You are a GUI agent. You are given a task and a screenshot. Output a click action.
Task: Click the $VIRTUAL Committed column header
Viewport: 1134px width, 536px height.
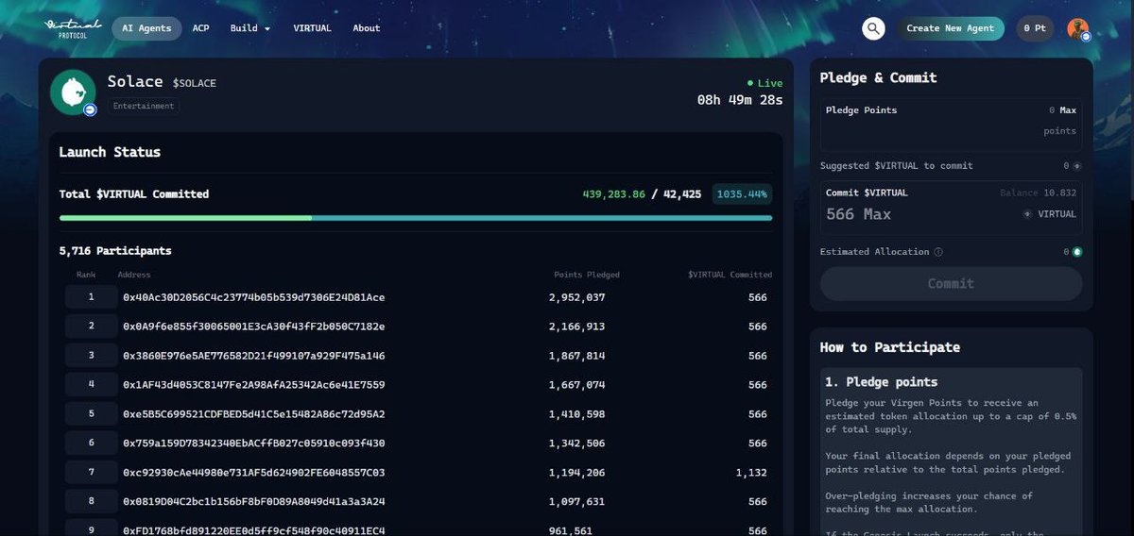(730, 275)
